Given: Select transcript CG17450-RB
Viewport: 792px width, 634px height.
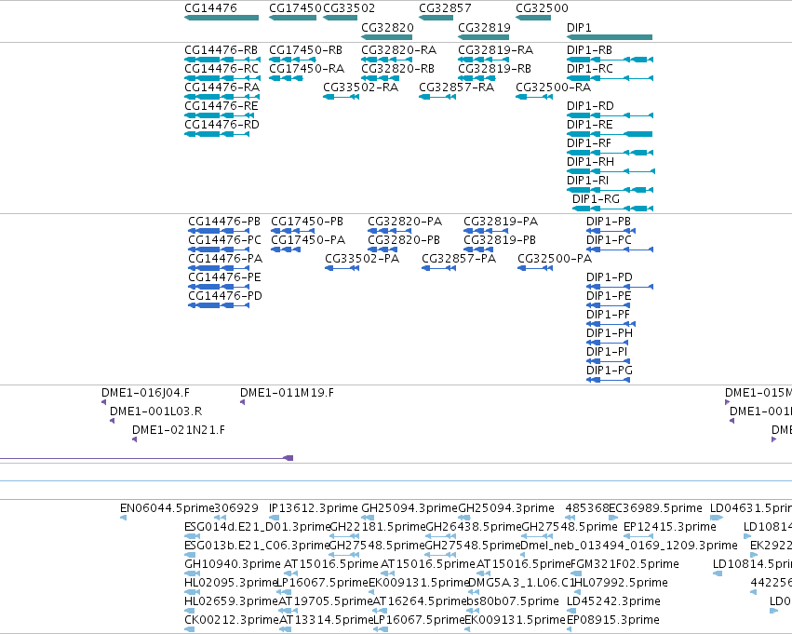Looking at the screenshot, I should coord(292,60).
